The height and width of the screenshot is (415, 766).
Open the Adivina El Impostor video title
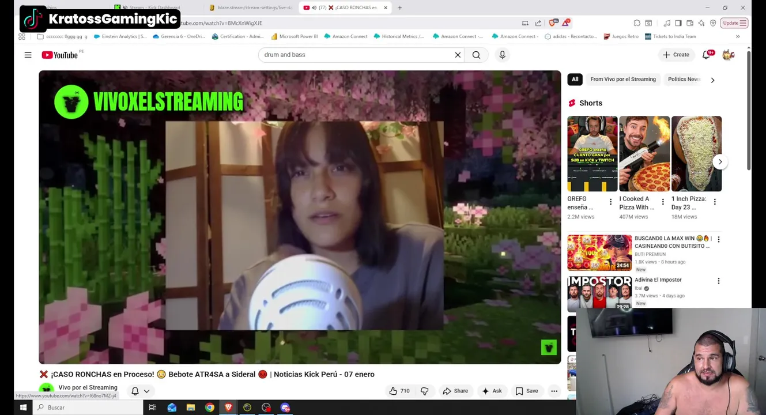click(658, 280)
